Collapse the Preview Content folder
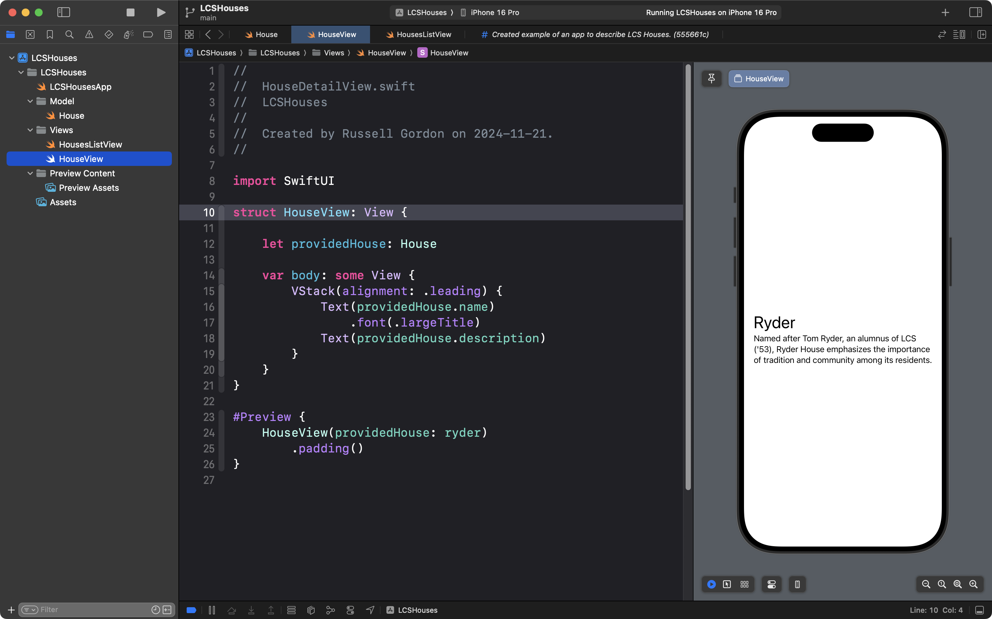The image size is (992, 619). coord(30,173)
